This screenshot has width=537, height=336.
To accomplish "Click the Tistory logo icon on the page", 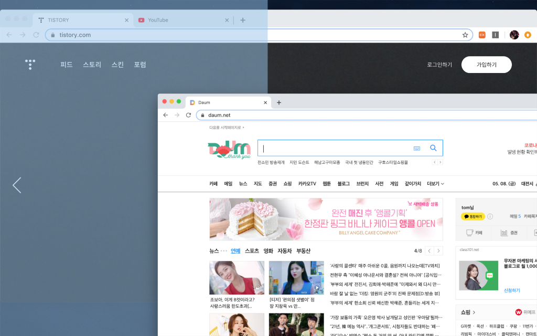I will [30, 65].
